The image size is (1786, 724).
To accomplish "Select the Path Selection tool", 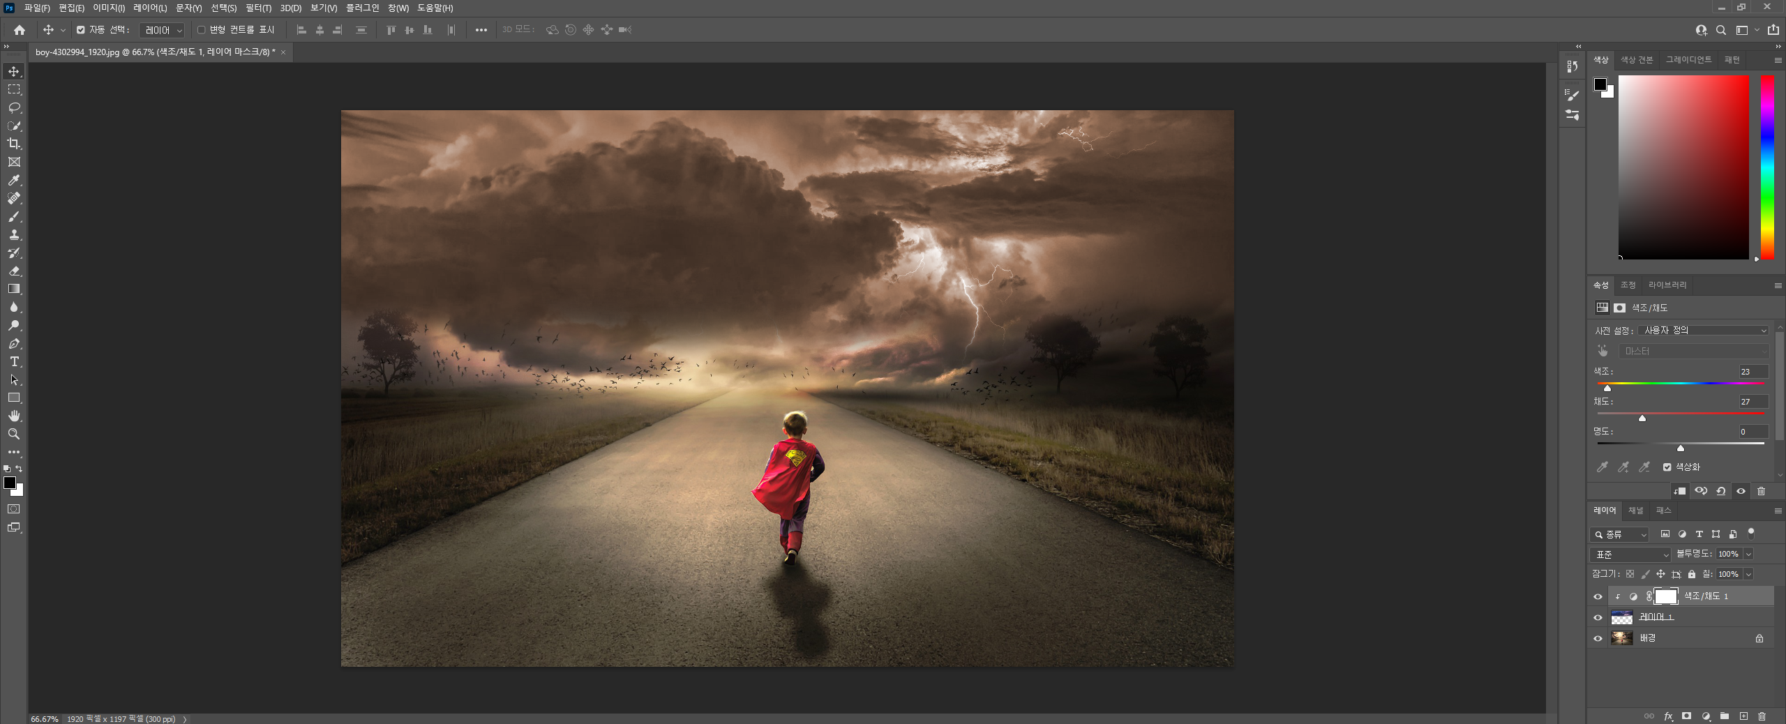I will 14,379.
